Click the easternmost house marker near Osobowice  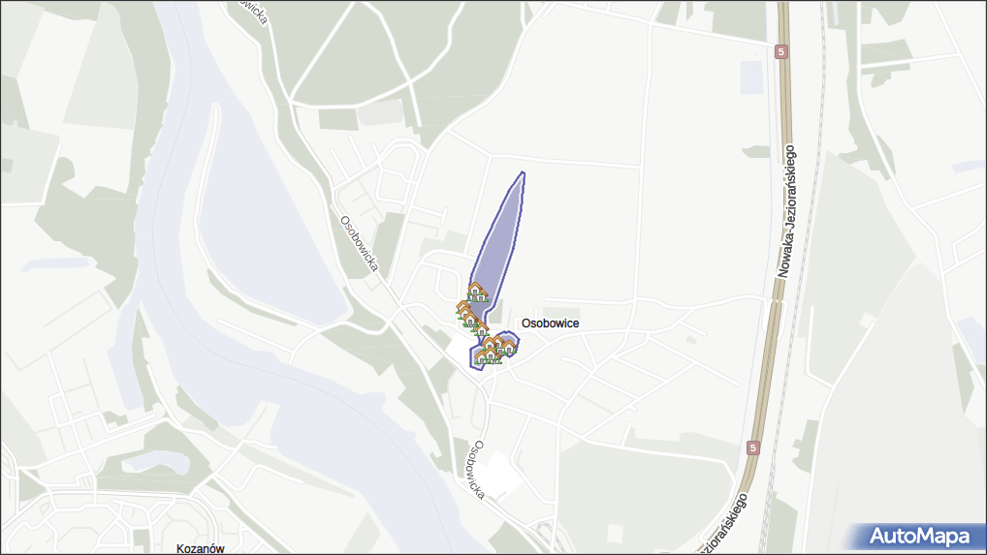point(509,348)
